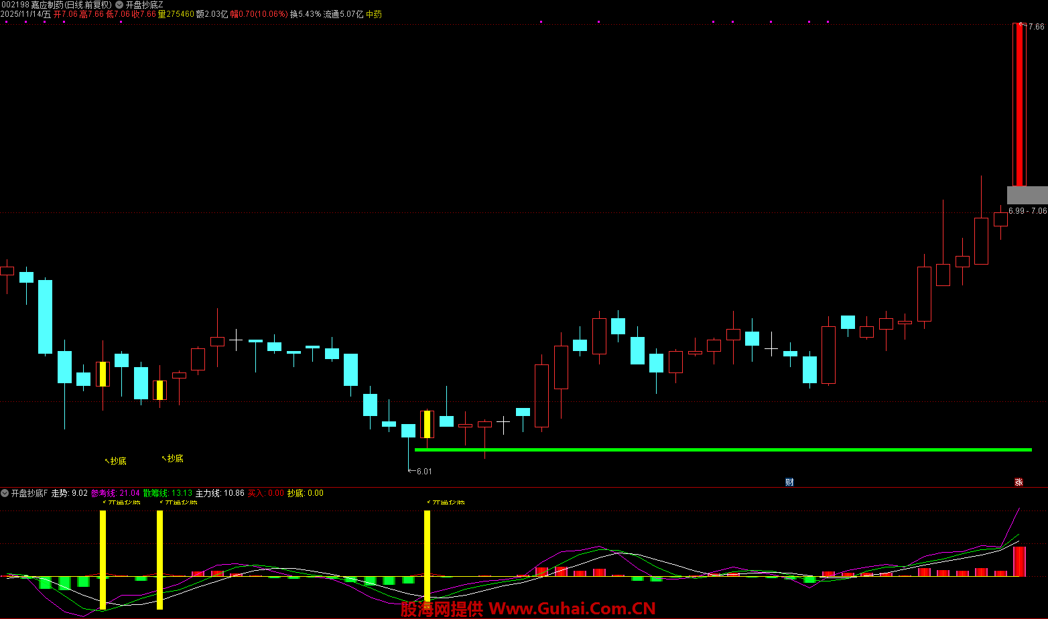Click the 开盘抄底Z indicator name
Viewport: 1048px width, 619px height.
click(144, 5)
